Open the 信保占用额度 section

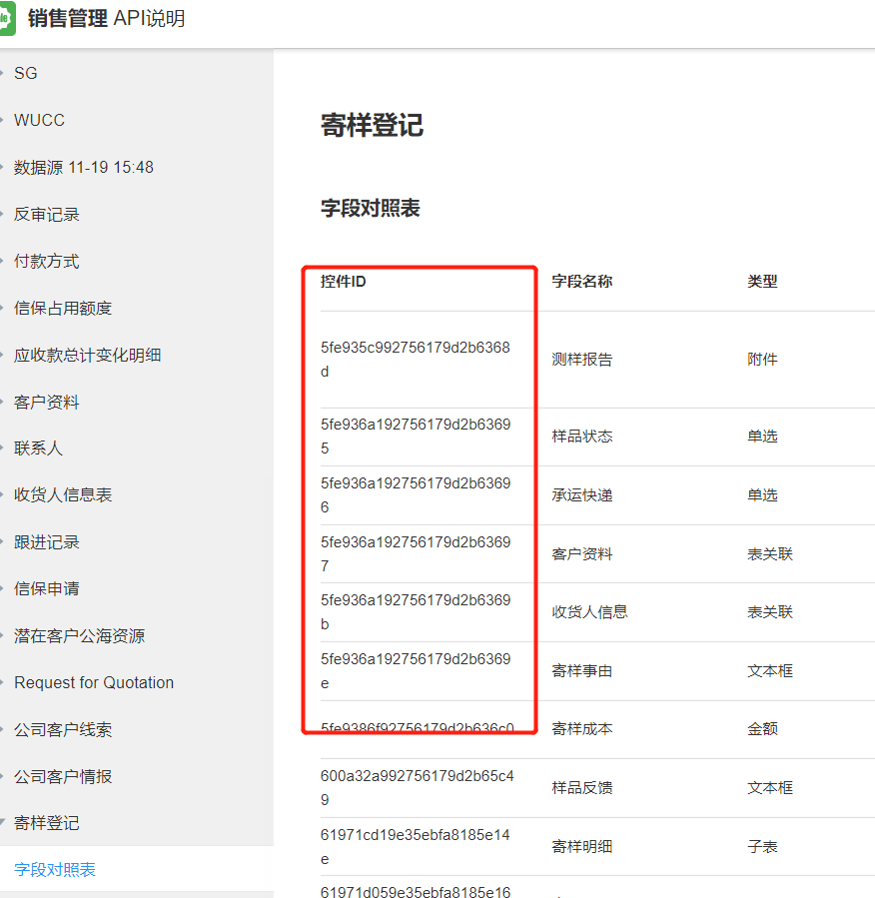63,308
